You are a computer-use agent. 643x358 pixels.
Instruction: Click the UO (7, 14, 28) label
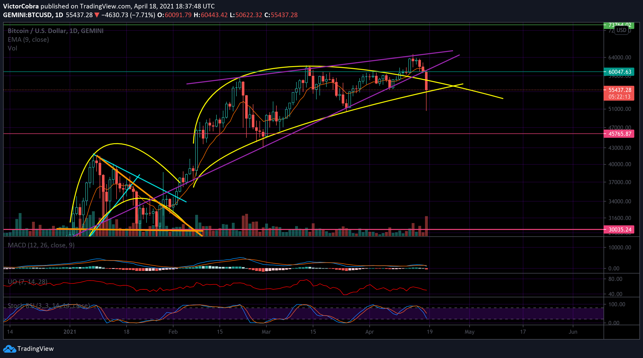(x=27, y=282)
